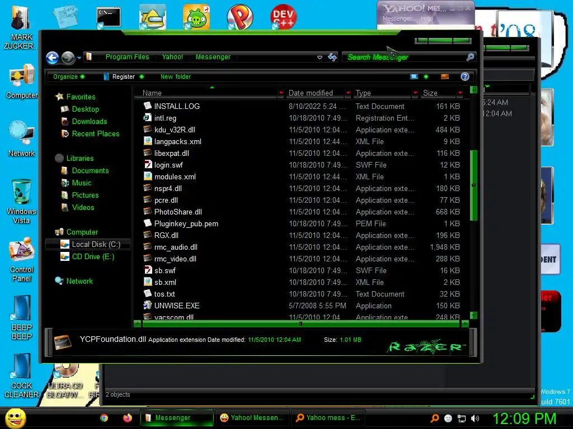Open the Date modified filter arrow
573x429 pixels.
[348, 93]
